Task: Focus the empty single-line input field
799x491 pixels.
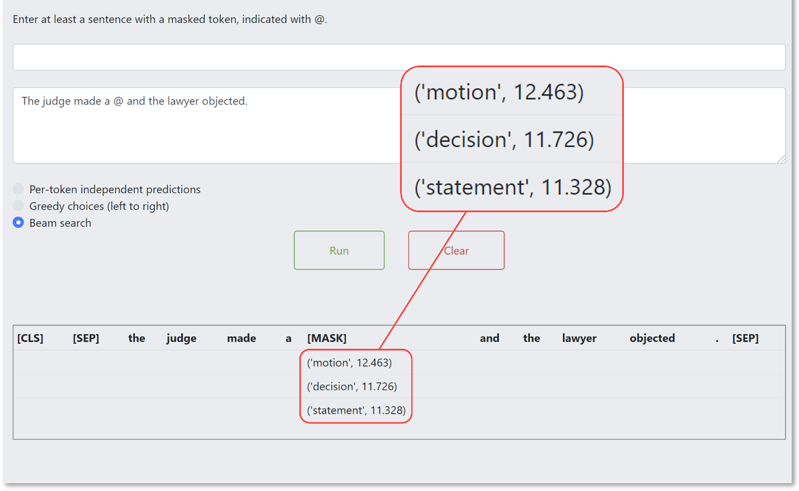Action: 399,57
